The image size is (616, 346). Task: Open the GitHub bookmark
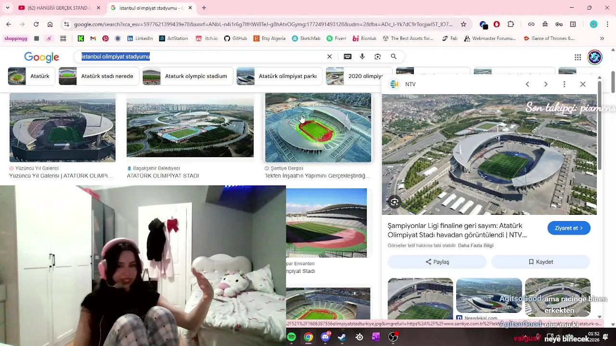coord(235,38)
